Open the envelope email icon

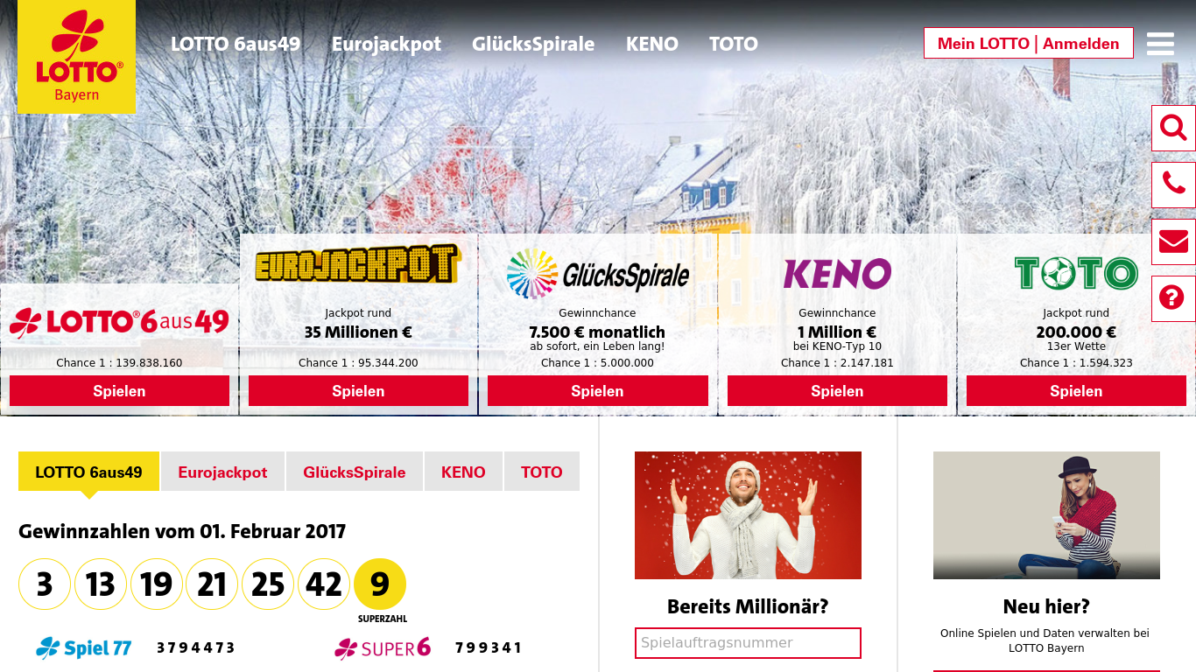[x=1173, y=241]
